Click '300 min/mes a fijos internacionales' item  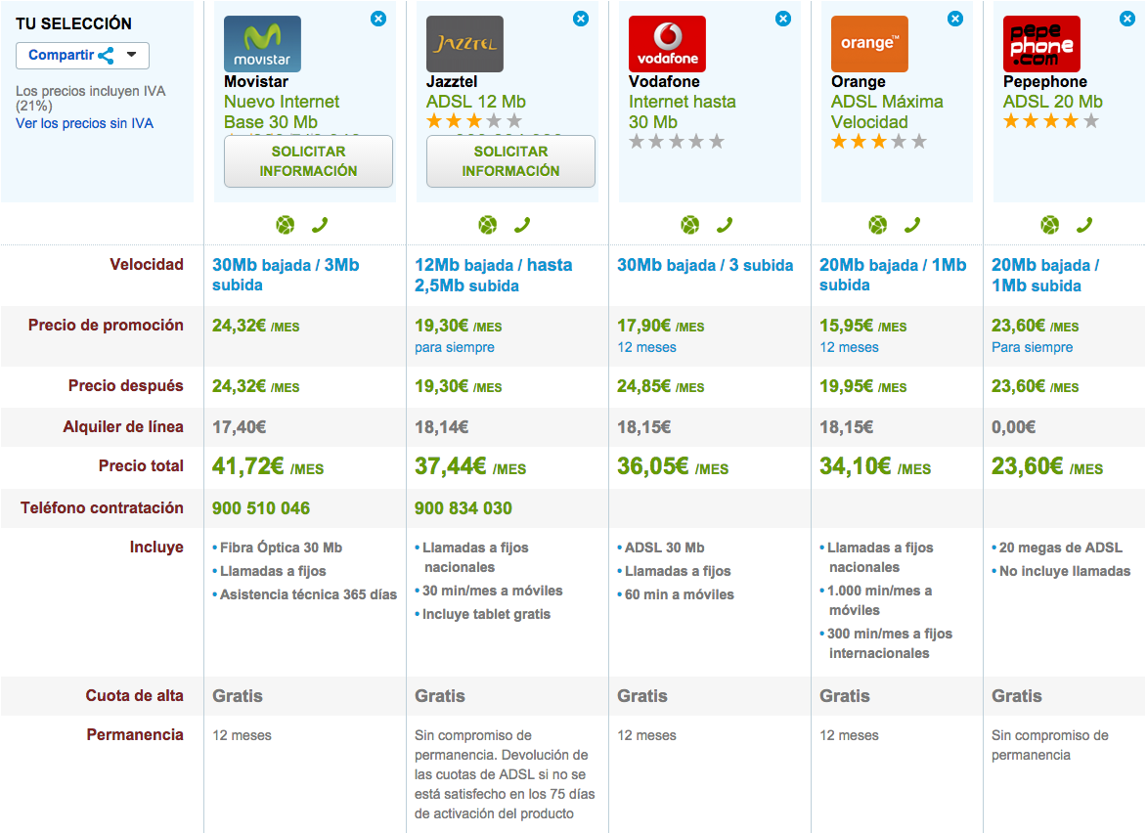(890, 643)
